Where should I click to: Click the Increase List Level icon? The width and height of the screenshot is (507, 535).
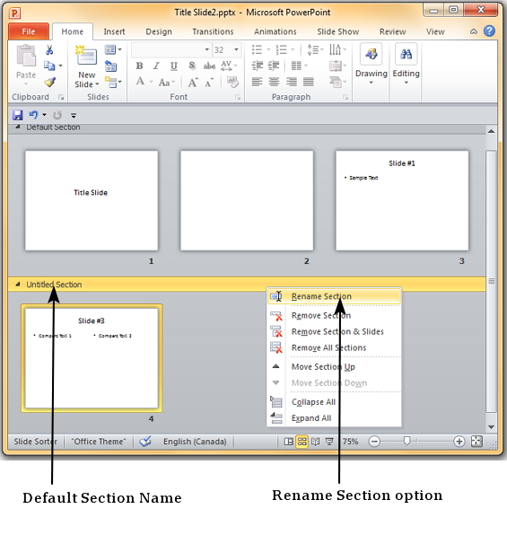(x=274, y=66)
